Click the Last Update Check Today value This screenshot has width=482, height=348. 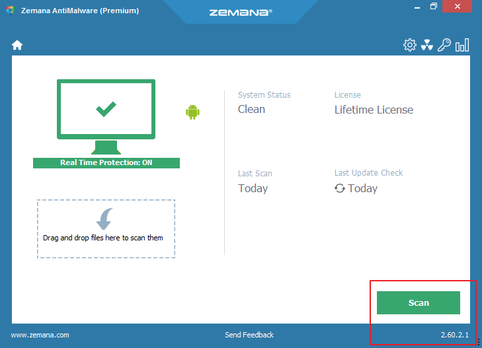click(x=363, y=188)
